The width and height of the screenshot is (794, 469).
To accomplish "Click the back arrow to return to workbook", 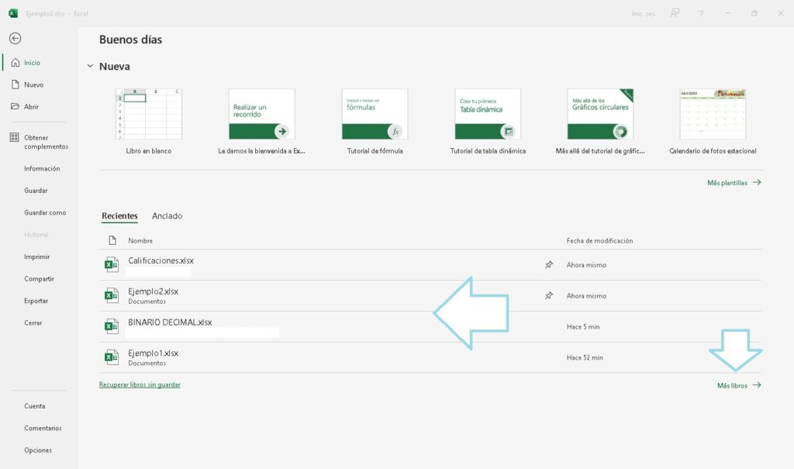I will tap(15, 39).
